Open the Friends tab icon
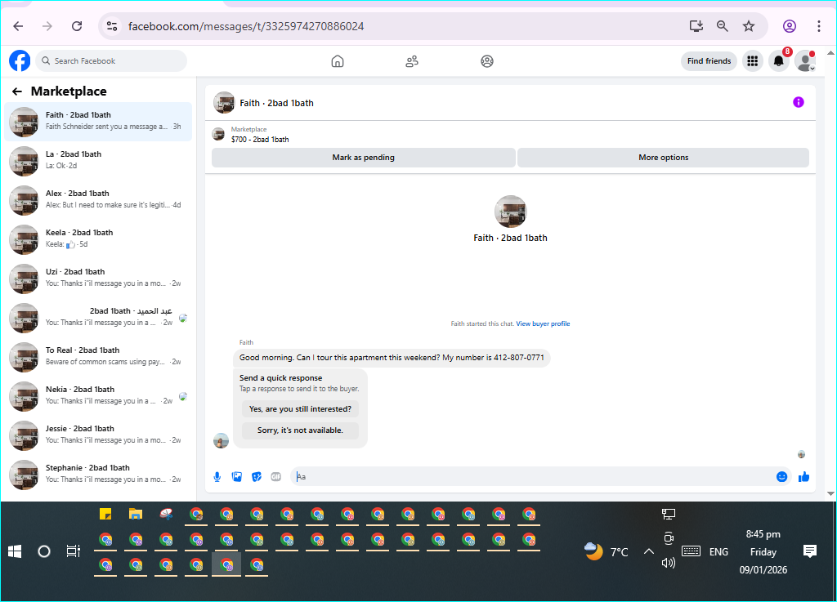This screenshot has height=602, width=837. pos(412,61)
